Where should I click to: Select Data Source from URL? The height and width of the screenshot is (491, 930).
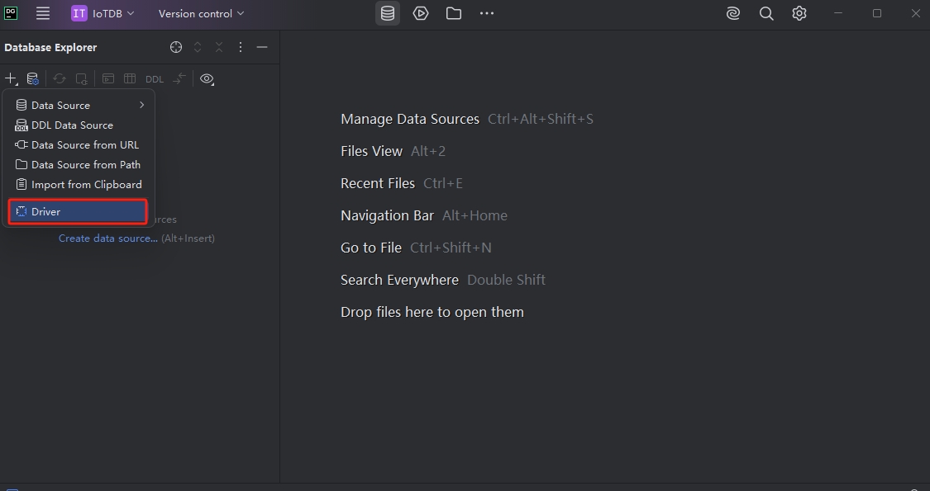(84, 145)
